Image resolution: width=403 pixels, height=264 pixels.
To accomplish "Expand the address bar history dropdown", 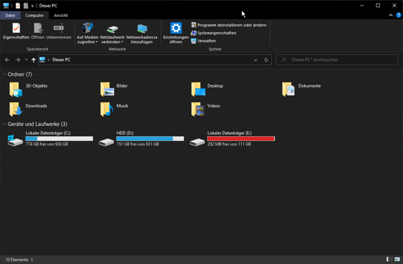I will (255, 60).
